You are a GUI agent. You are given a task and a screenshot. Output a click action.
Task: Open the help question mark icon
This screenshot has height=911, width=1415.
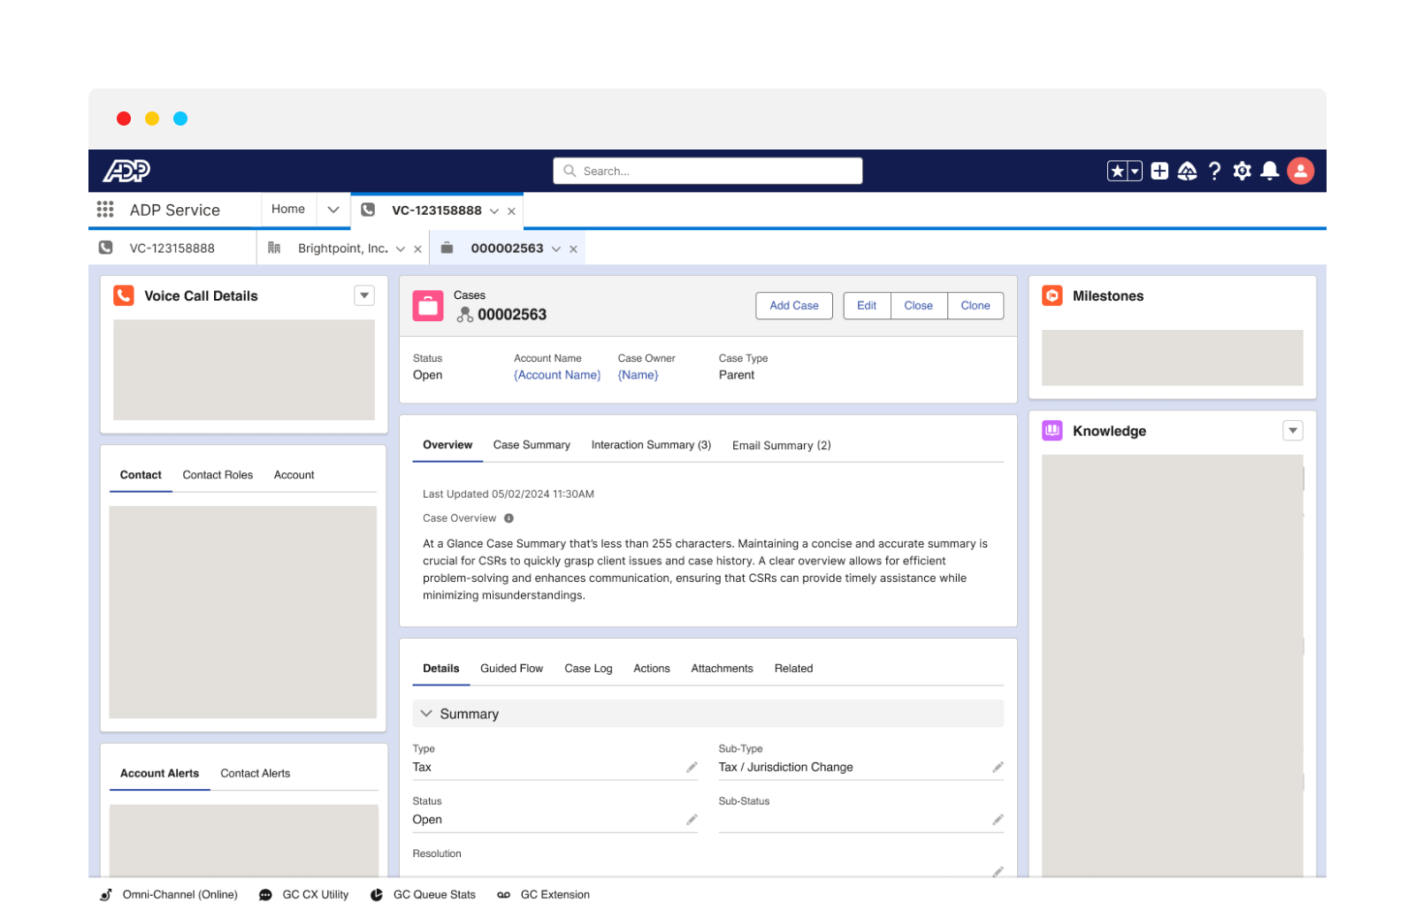click(x=1214, y=172)
